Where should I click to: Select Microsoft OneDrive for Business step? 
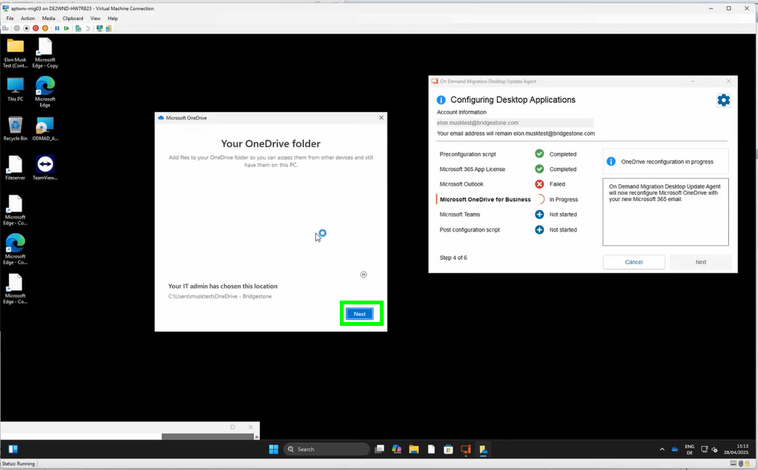(x=485, y=199)
